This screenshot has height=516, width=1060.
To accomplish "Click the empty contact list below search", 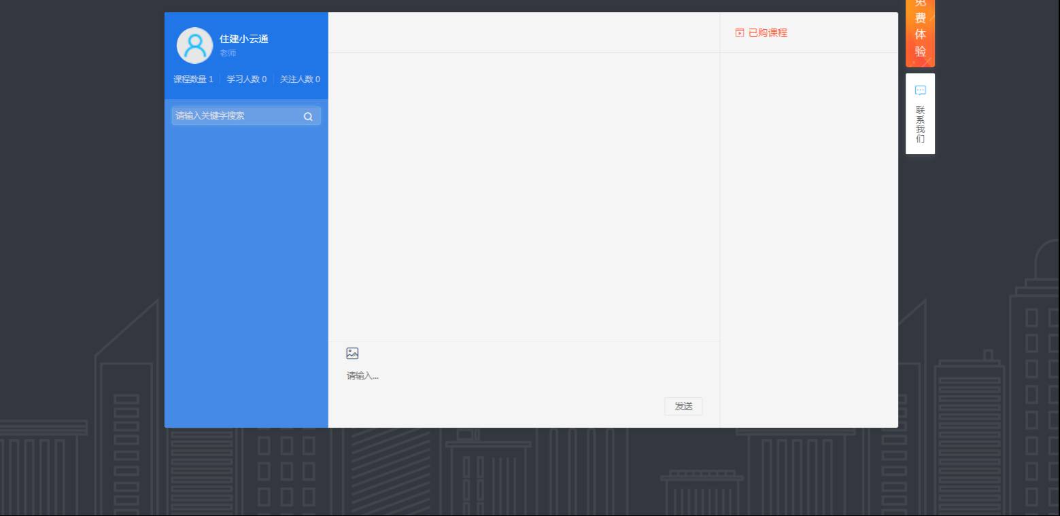I will click(246, 272).
